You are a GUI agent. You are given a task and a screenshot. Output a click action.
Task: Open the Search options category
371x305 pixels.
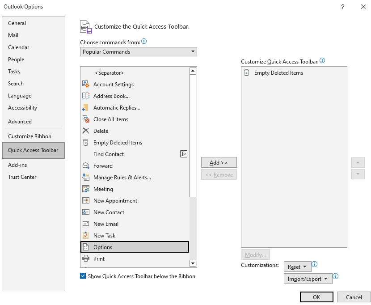34,84
